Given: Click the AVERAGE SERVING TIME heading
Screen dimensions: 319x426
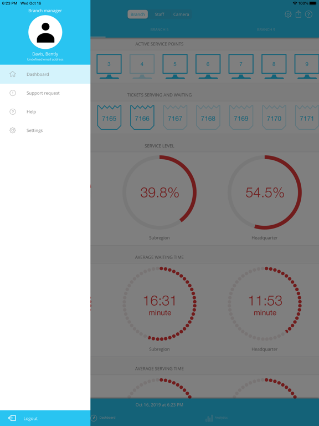Looking at the screenshot, I should pos(159,369).
